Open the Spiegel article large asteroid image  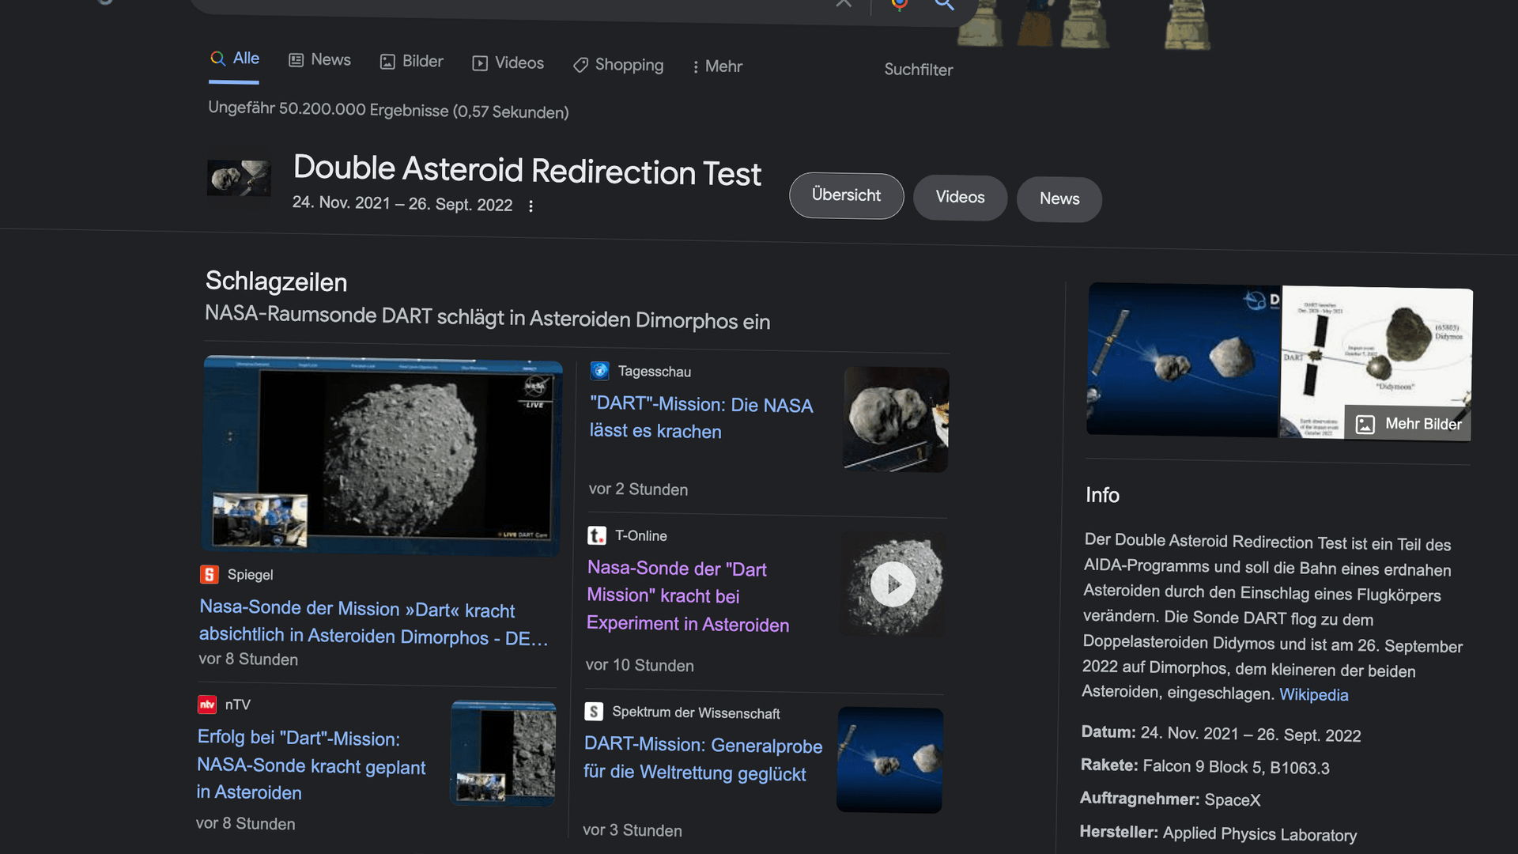(383, 455)
